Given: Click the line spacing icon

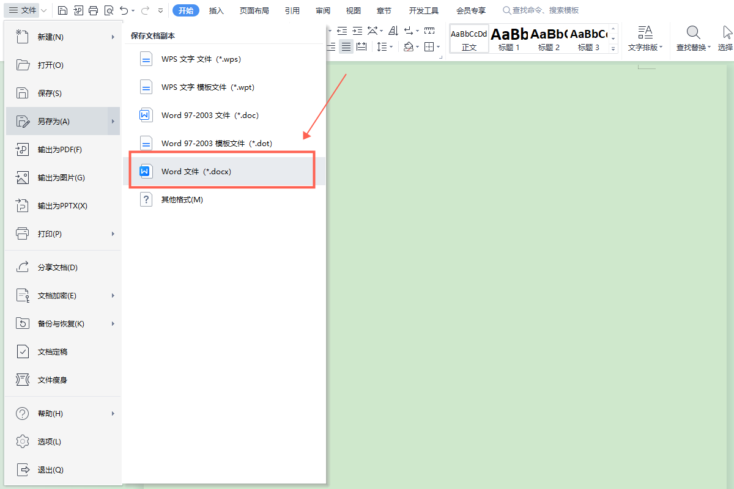Looking at the screenshot, I should 382,47.
